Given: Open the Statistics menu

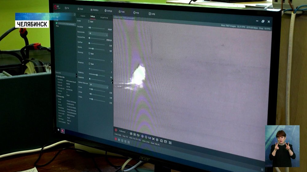Looking at the screenshot, I should 94,10.
